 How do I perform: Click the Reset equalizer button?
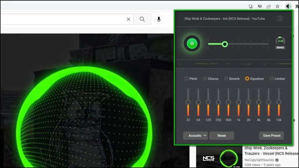click(x=222, y=135)
